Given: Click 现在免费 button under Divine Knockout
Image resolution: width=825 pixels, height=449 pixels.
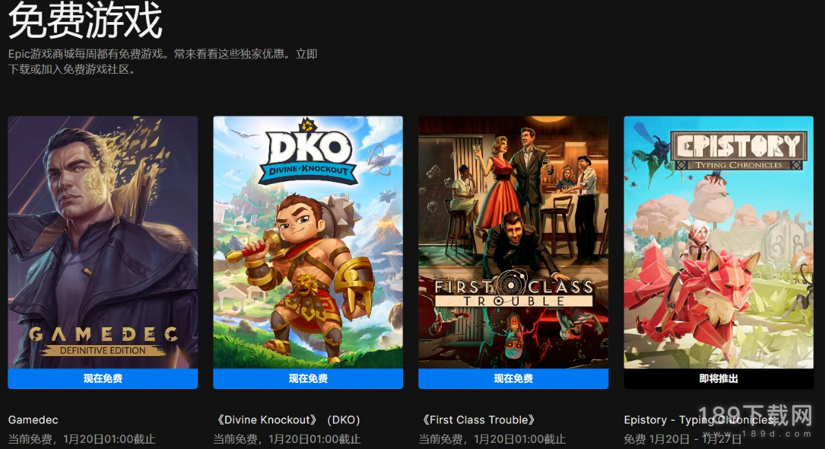Looking at the screenshot, I should 308,379.
